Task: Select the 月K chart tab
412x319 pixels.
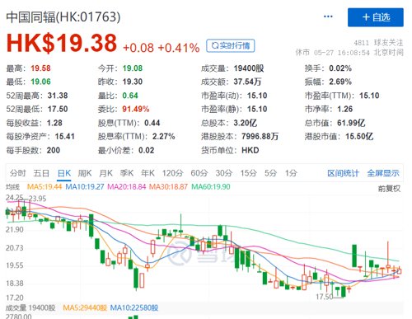Action: (105, 173)
